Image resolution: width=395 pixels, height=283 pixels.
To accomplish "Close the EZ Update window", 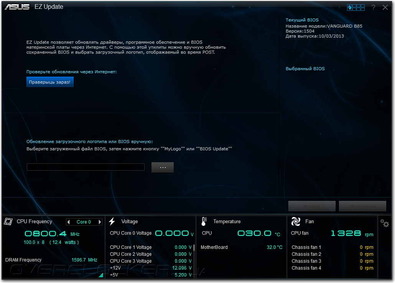I will [x=385, y=7].
